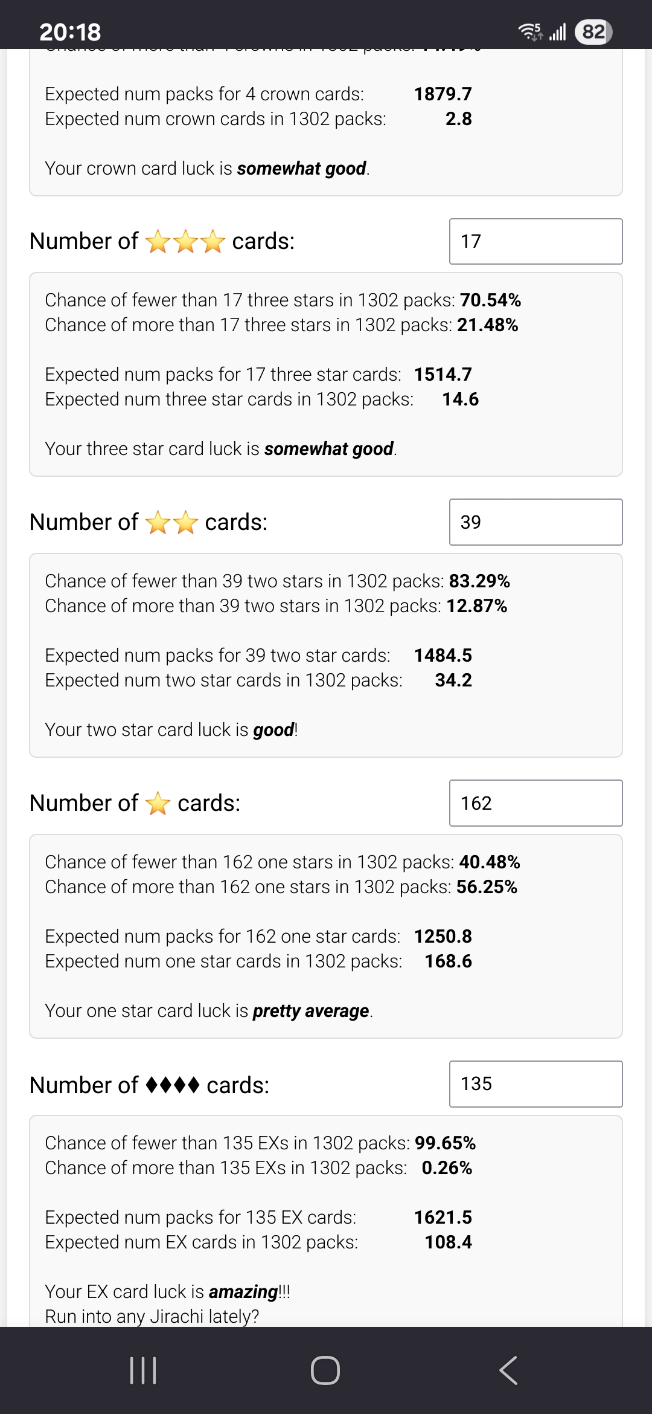Click the four diamonds rarity icon
Screen dimensions: 652x1414
coord(173,1085)
